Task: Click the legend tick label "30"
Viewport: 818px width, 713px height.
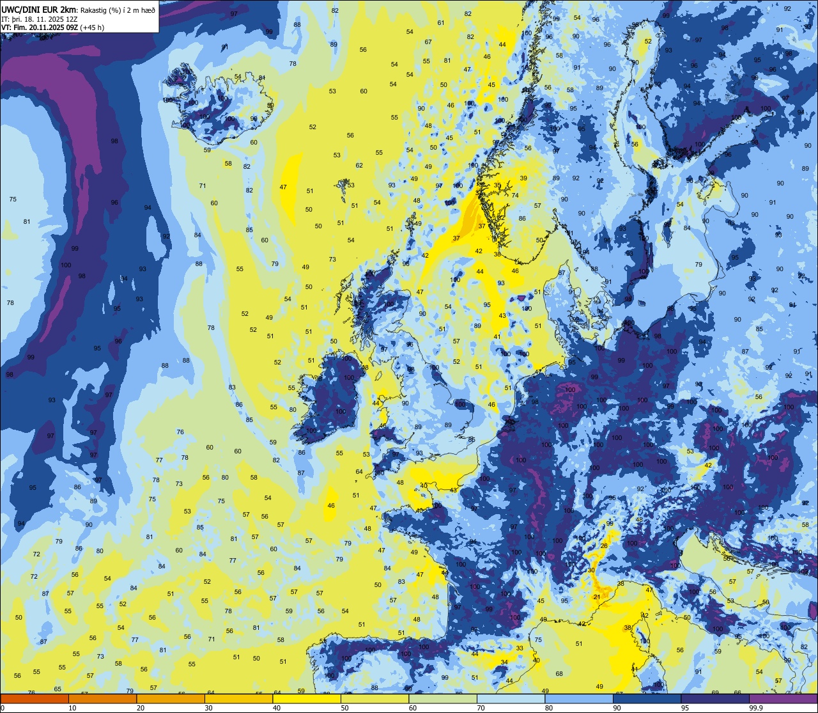Action: click(x=208, y=708)
